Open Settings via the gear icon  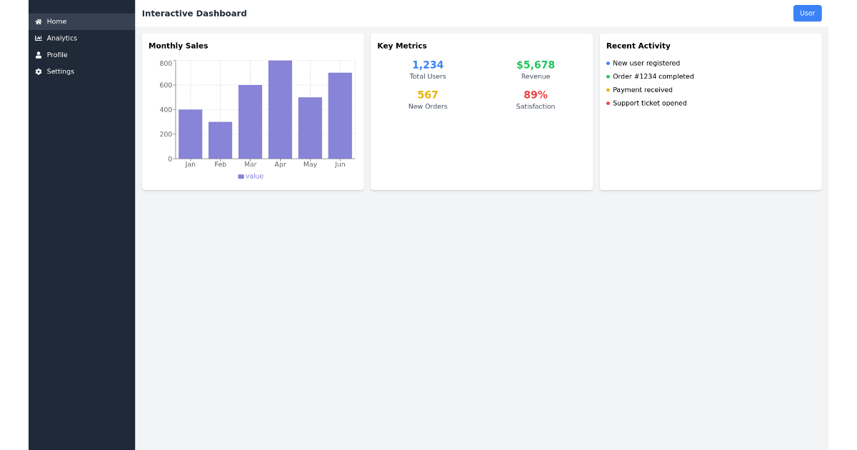[38, 71]
